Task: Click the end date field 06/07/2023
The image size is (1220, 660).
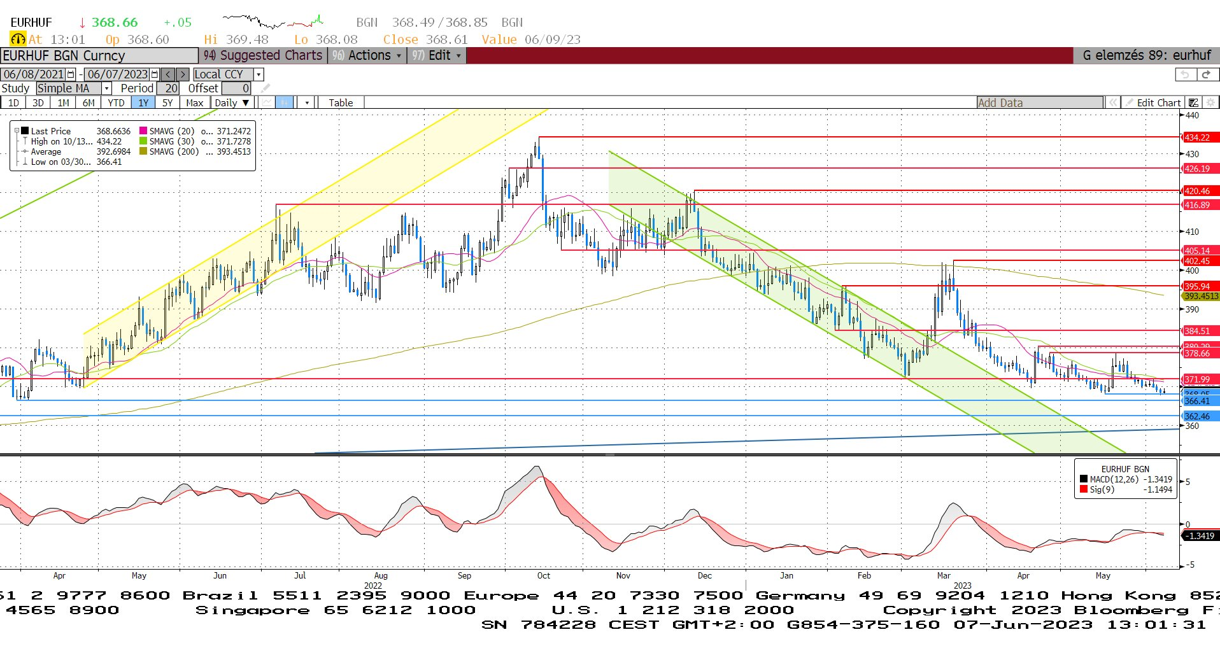Action: tap(117, 74)
